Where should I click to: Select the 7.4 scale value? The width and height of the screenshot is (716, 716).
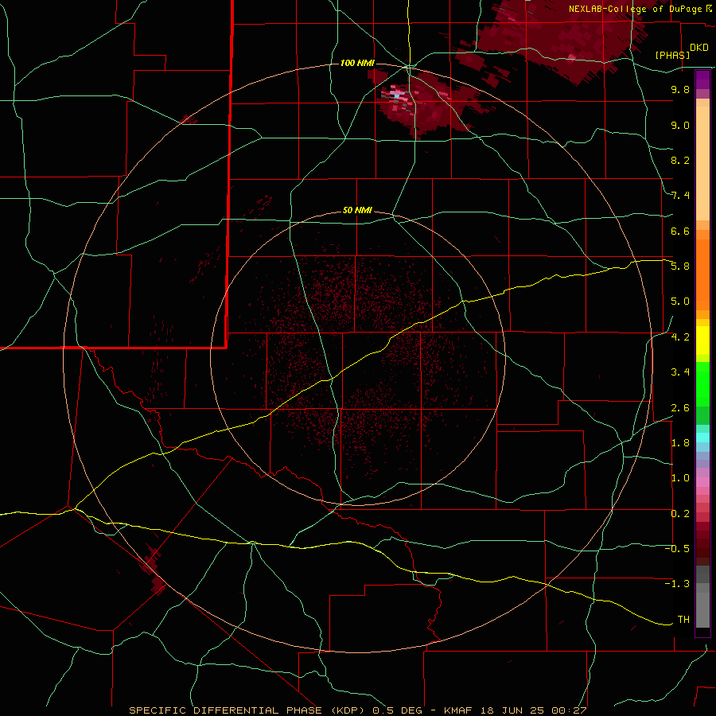click(680, 196)
